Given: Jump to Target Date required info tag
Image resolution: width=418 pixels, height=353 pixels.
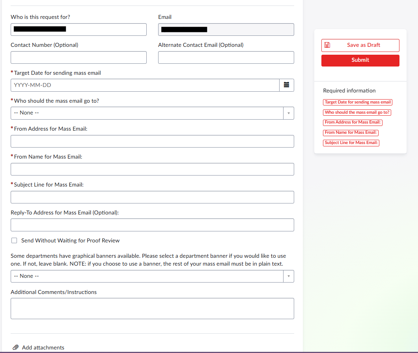Looking at the screenshot, I should (x=358, y=102).
